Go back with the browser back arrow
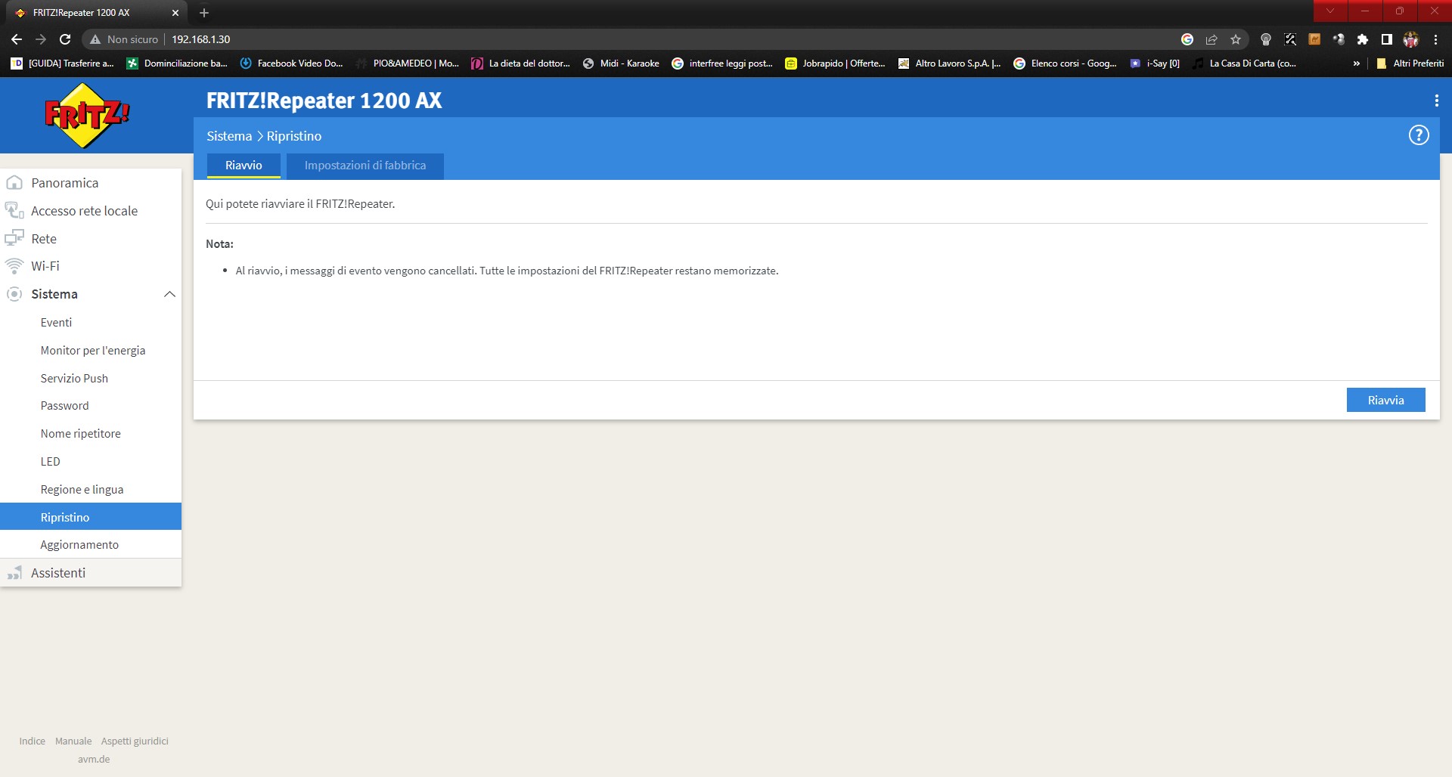 point(17,39)
